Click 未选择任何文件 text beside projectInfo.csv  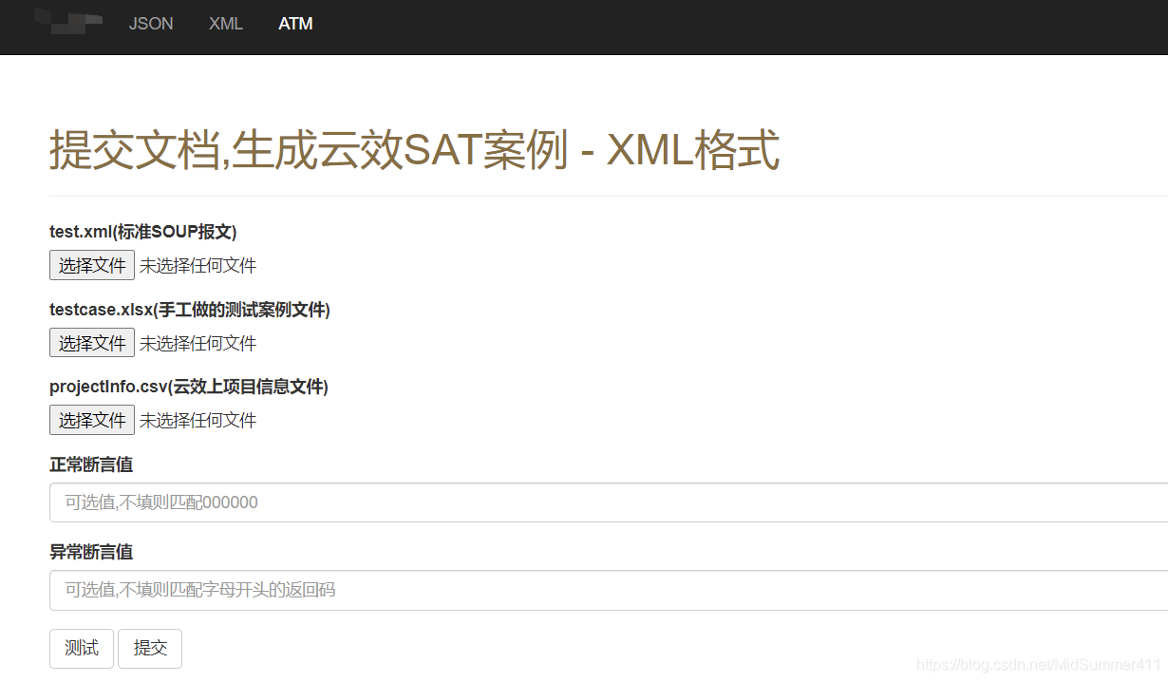[198, 421]
